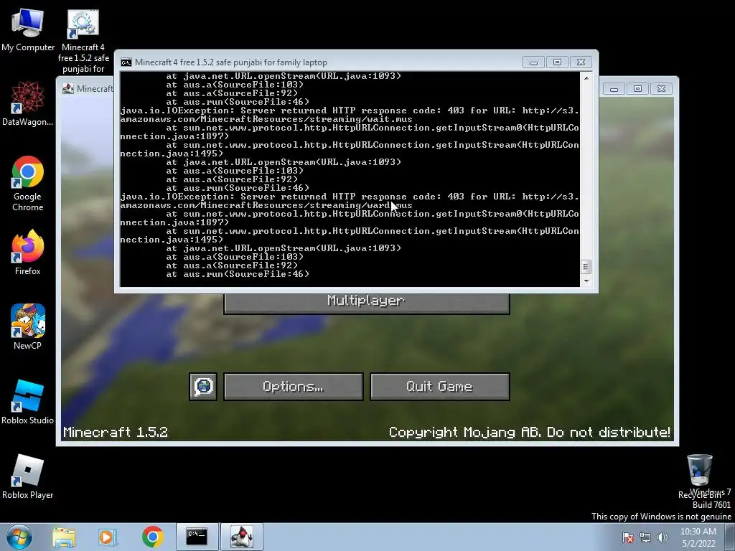Close the console window
This screenshot has width=735, height=551.
[581, 62]
